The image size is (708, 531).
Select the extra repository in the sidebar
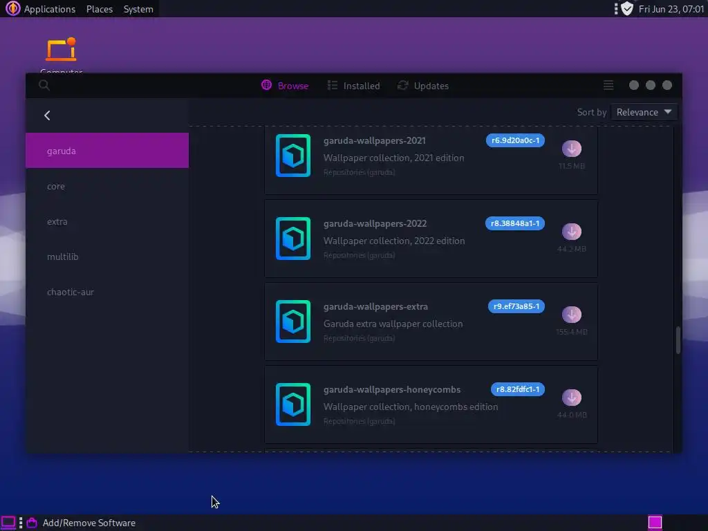(x=107, y=221)
